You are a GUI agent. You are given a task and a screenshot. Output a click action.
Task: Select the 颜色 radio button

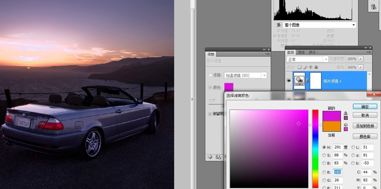pos(210,87)
